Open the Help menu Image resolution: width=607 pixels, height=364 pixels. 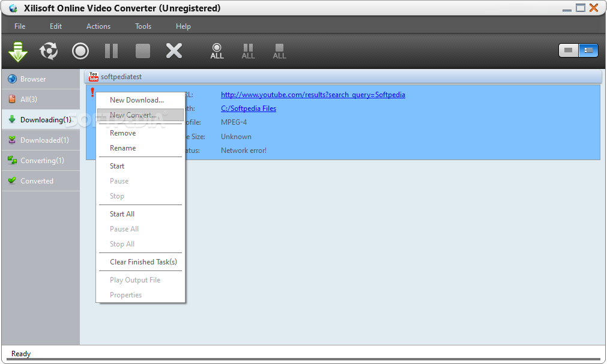click(183, 26)
